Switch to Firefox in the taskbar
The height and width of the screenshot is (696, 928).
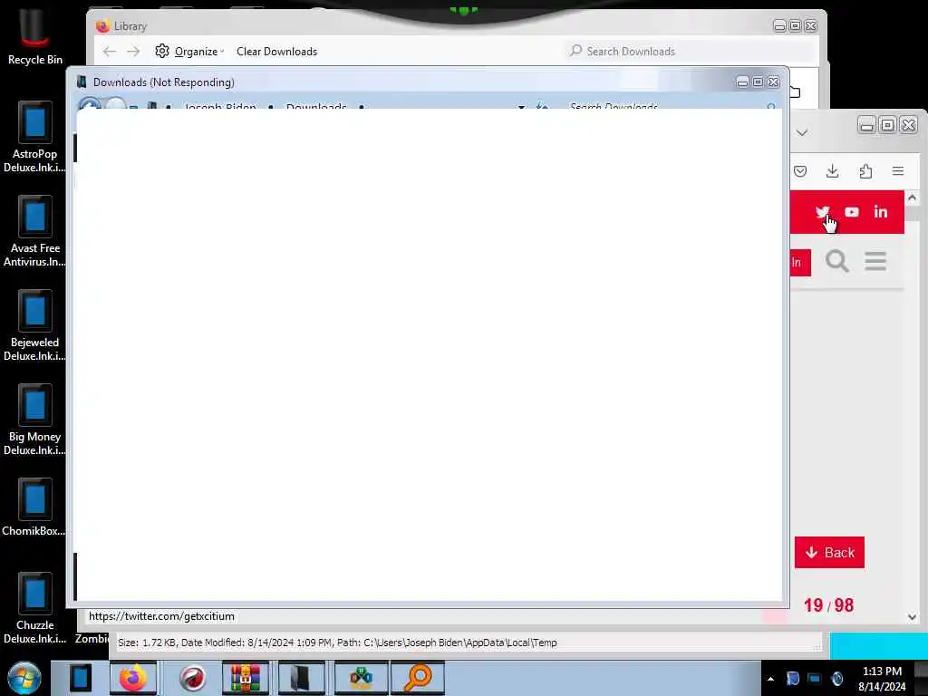[x=133, y=678]
